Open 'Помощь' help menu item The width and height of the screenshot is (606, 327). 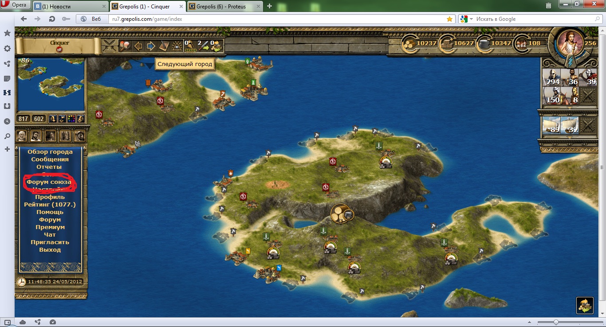point(50,212)
